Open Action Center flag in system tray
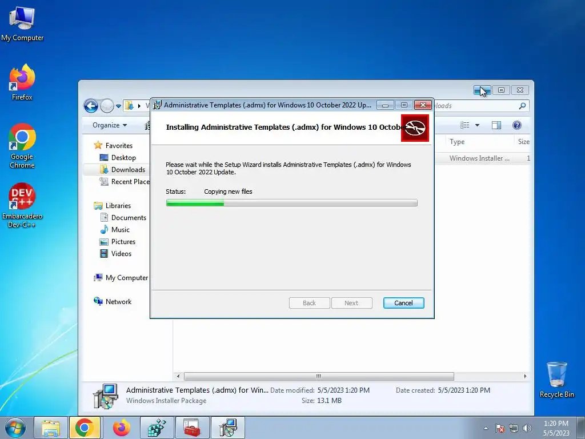This screenshot has width=585, height=439. pyautogui.click(x=499, y=428)
